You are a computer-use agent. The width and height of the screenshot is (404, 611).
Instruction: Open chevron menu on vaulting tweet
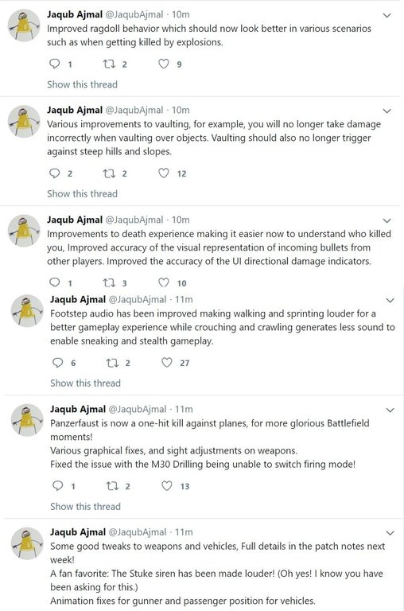[387, 111]
